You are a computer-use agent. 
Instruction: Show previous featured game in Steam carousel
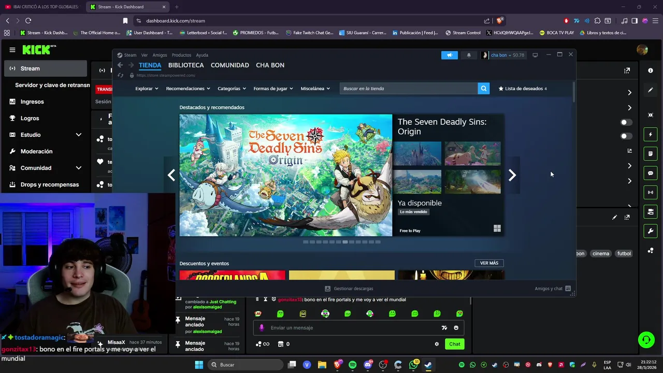click(x=171, y=175)
